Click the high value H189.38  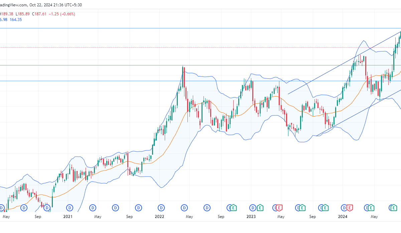6,14
